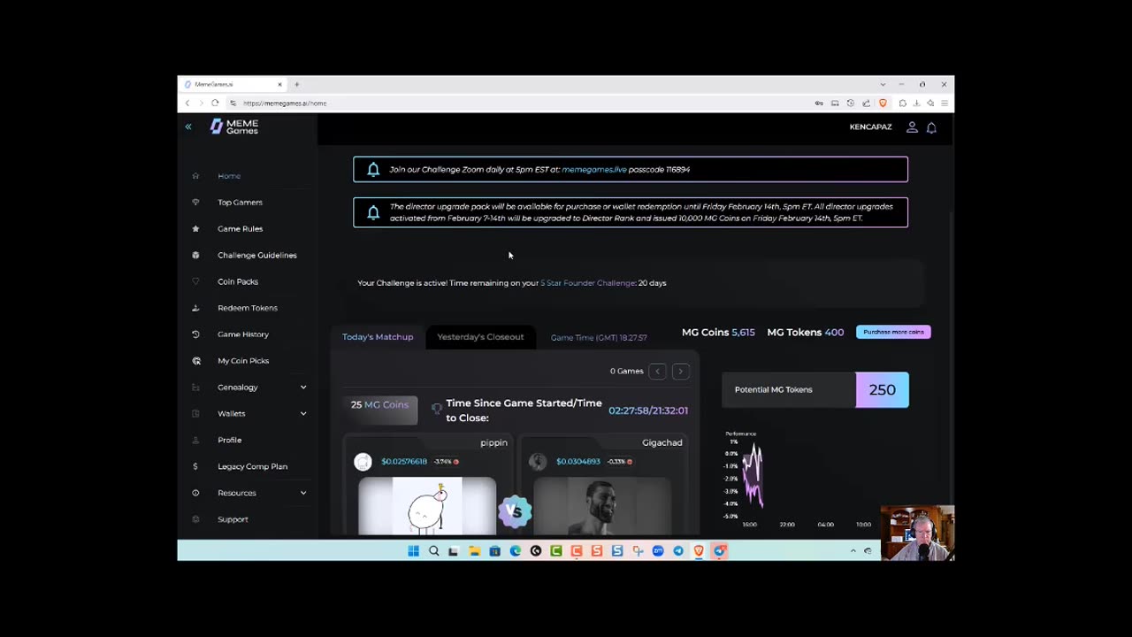This screenshot has width=1132, height=637.
Task: Click the Genealogy sidebar label
Action: [238, 388]
